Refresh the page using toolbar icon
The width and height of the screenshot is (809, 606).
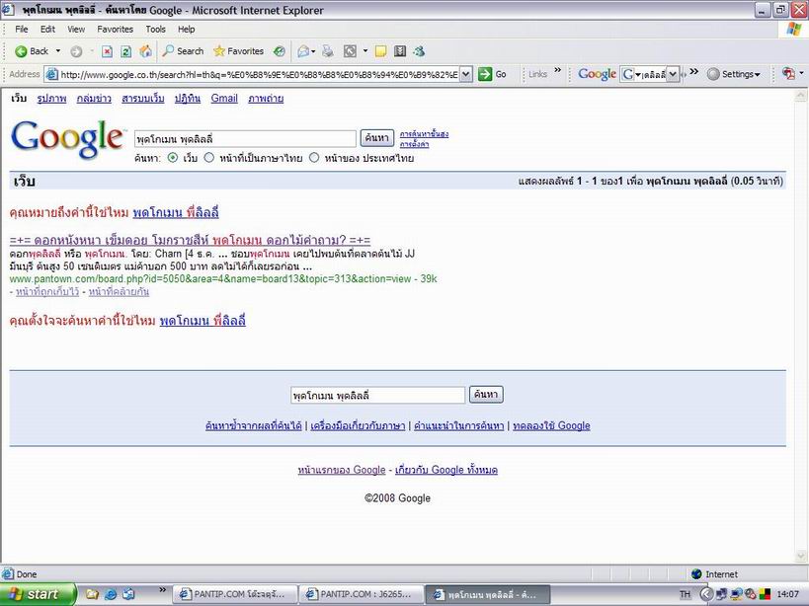125,51
